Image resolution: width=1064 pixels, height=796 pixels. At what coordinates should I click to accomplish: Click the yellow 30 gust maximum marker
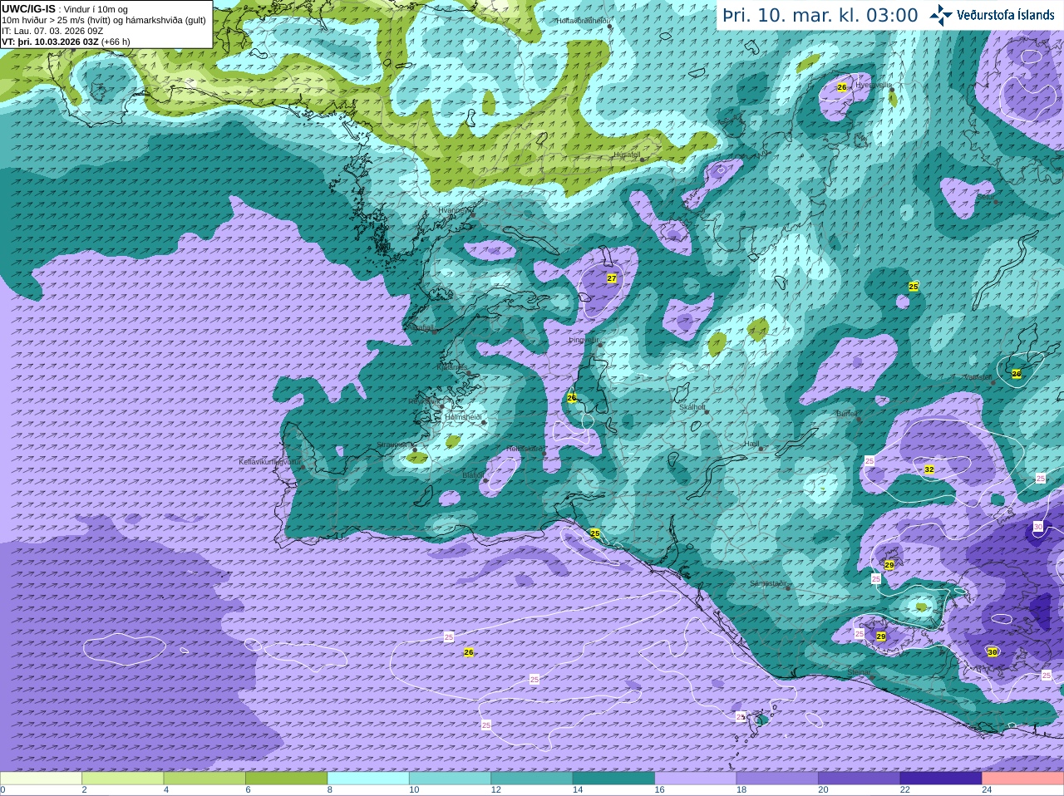coord(993,652)
